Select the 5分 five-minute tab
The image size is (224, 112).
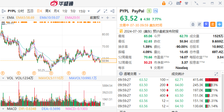[x=73, y=11]
